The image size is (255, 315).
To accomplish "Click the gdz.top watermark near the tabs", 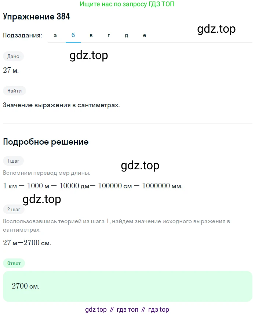I will click(x=216, y=29).
